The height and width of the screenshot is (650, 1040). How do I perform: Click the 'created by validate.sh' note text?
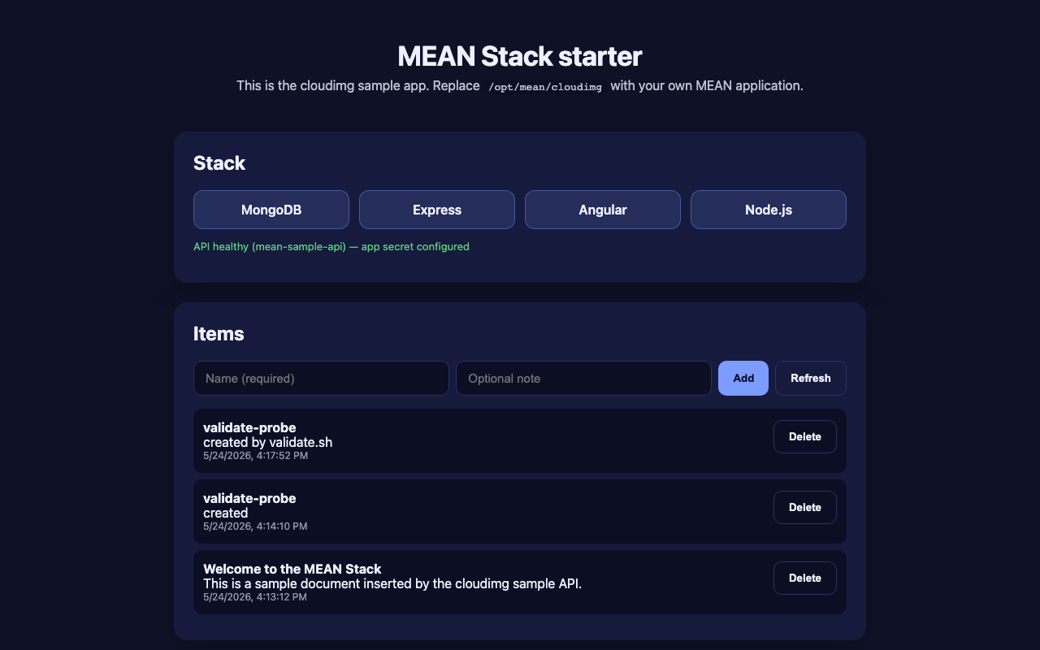coord(267,443)
